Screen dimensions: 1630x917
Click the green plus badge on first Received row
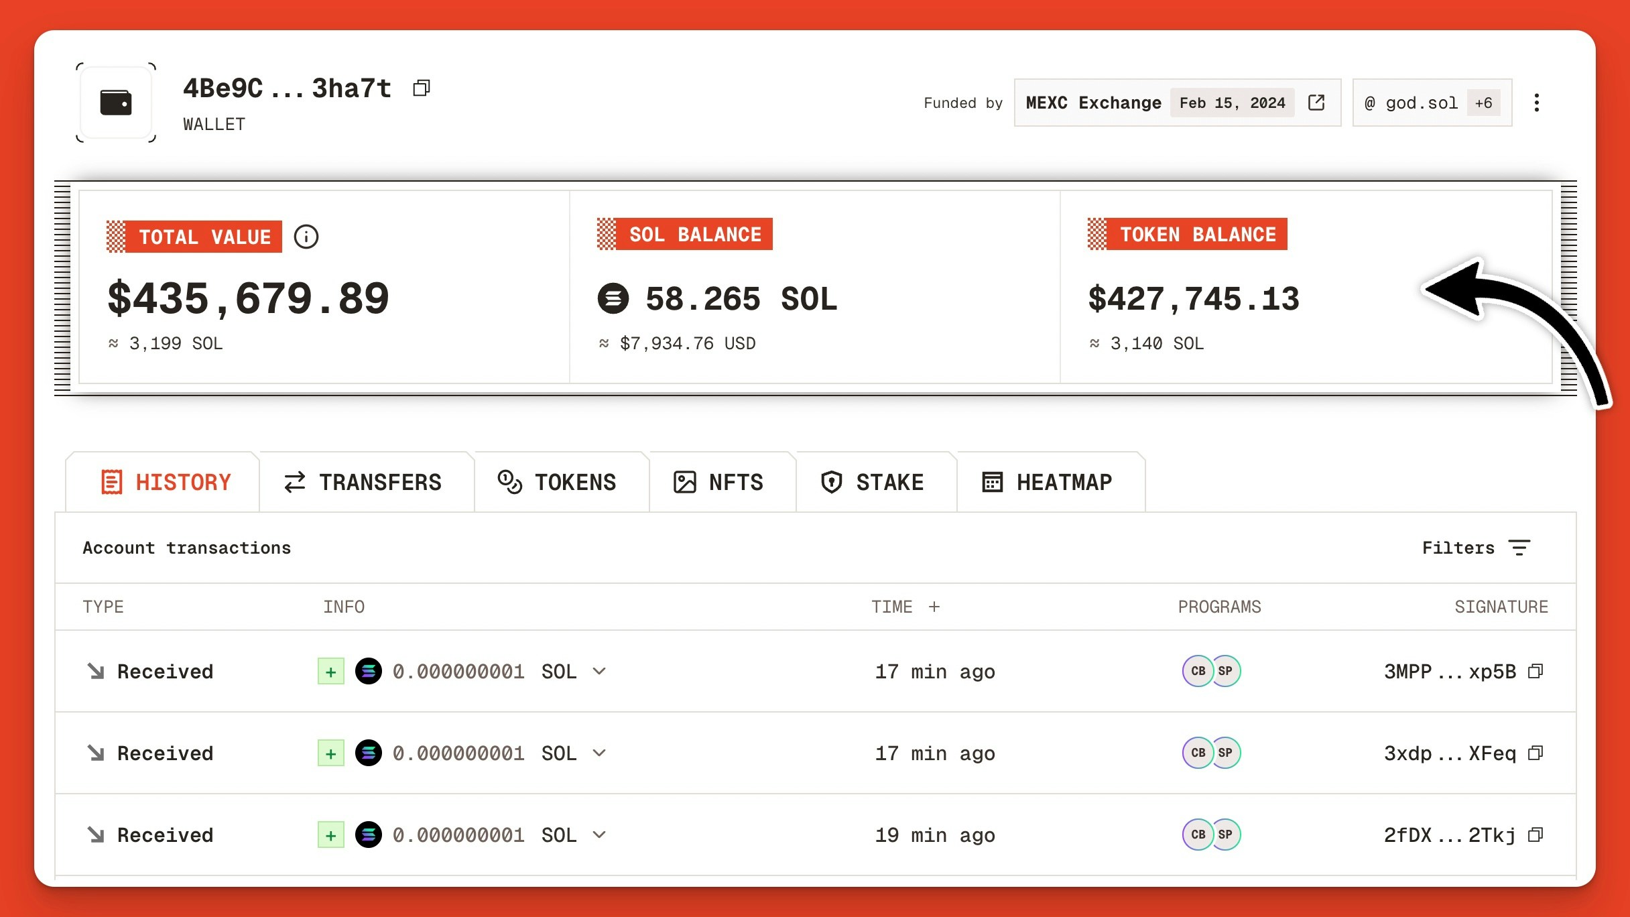(x=330, y=671)
